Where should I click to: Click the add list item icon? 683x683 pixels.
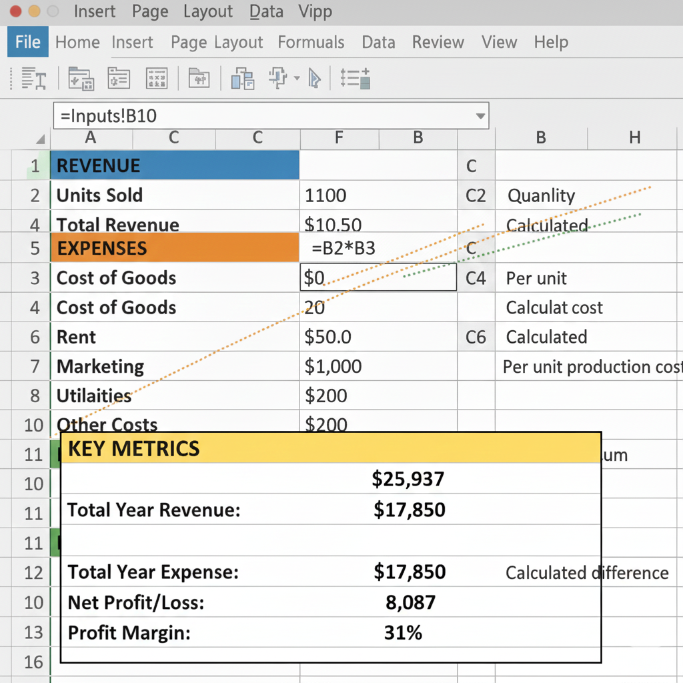[355, 78]
